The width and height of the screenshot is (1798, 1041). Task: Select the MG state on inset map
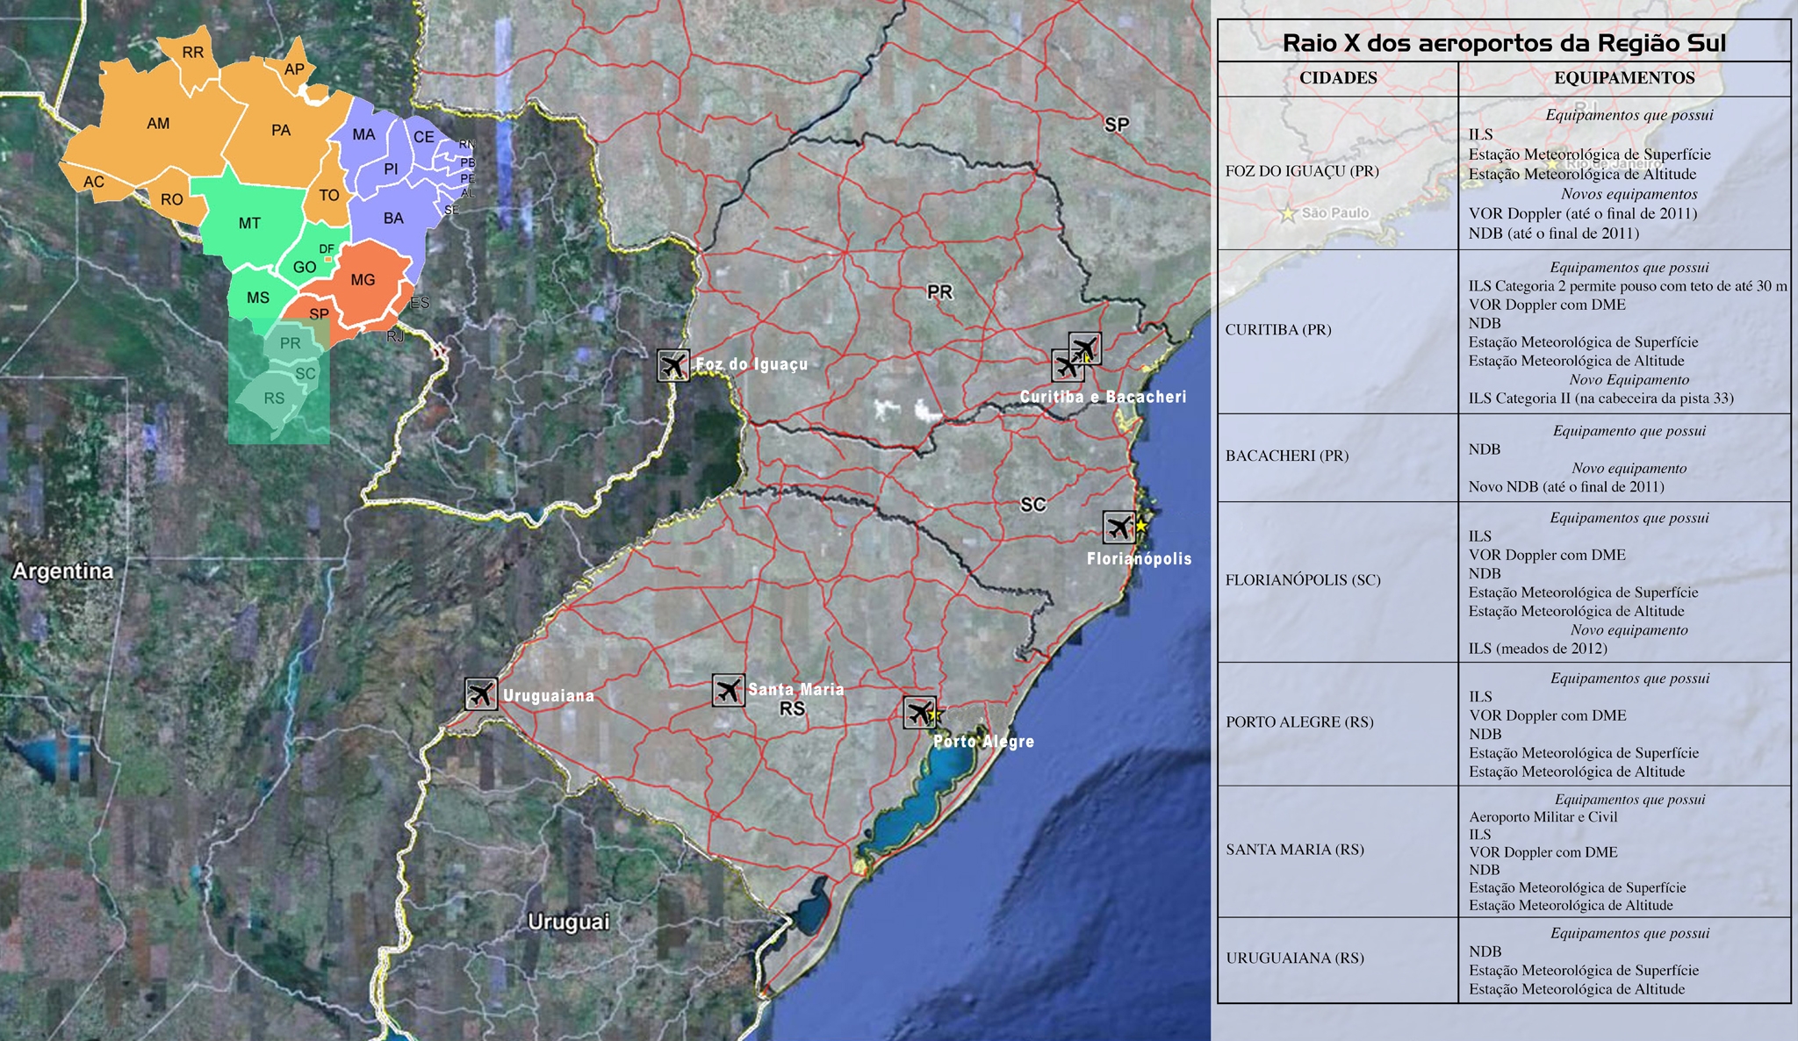point(362,280)
